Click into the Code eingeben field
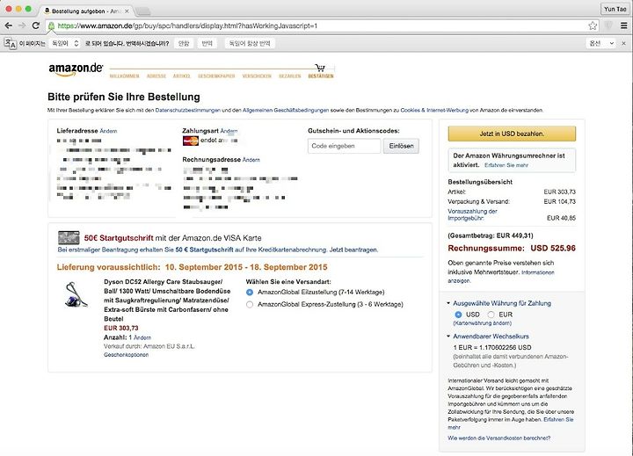The image size is (633, 456). click(x=344, y=146)
